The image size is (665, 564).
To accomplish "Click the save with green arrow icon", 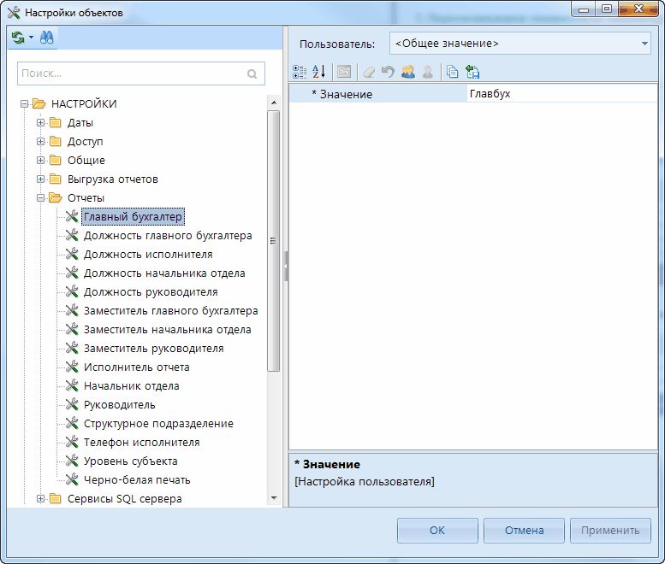I will coord(472,73).
